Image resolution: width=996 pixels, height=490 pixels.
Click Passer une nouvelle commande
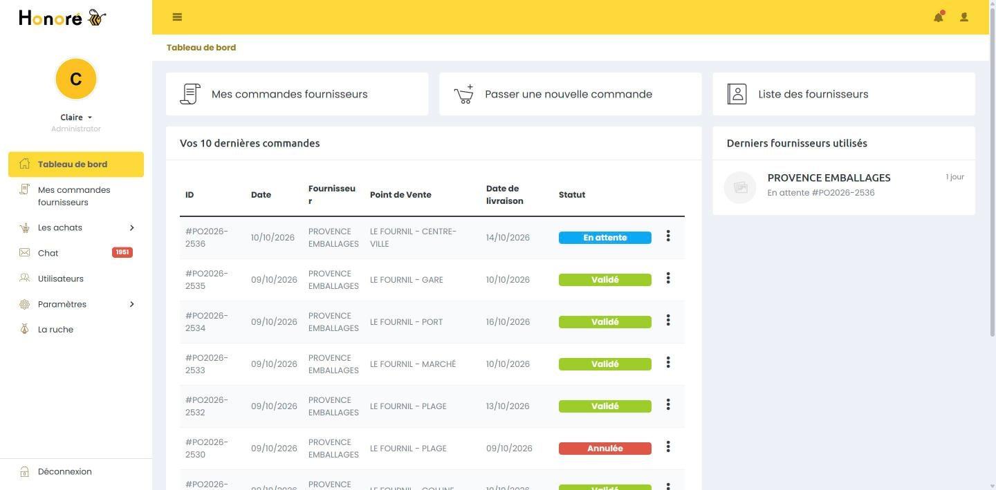pos(571,94)
